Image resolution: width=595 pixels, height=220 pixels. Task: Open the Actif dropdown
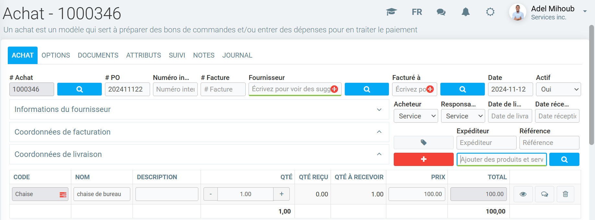558,89
